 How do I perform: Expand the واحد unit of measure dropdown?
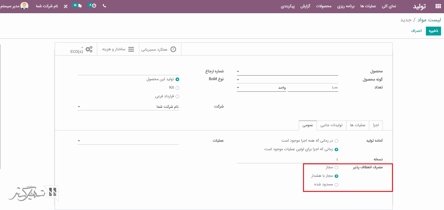pos(238,88)
